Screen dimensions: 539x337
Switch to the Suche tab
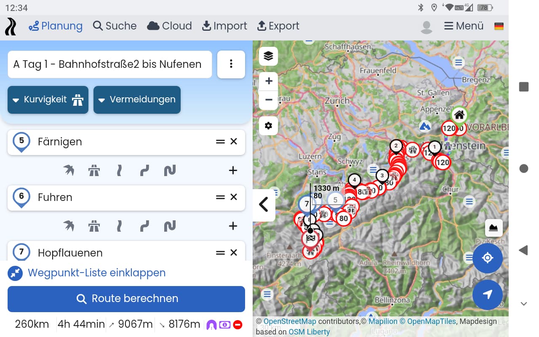coord(115,26)
